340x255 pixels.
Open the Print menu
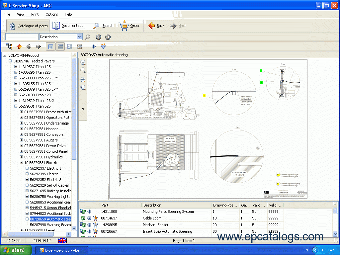click(x=35, y=14)
